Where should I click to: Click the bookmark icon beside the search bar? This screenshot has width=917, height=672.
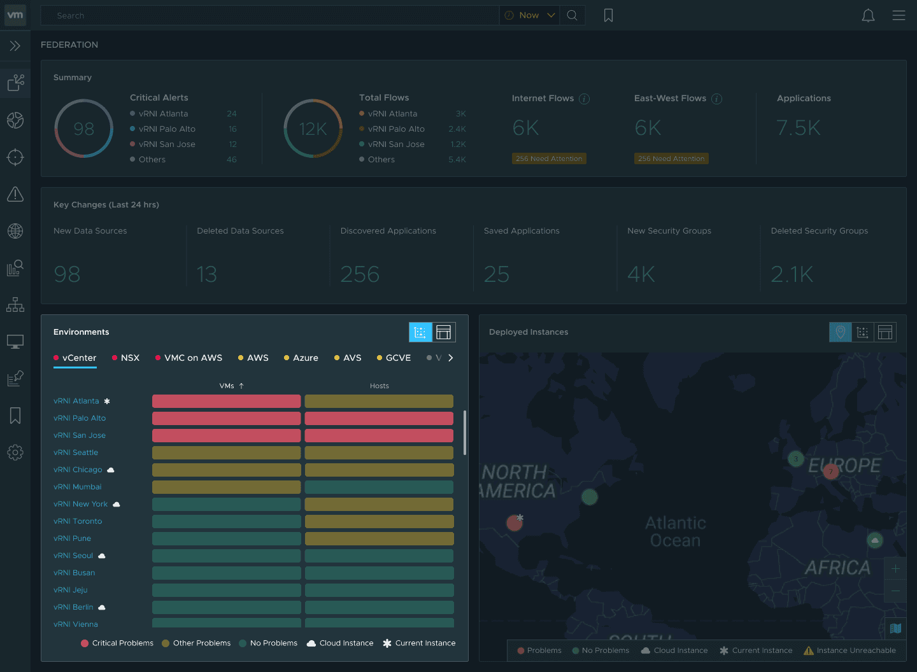click(609, 15)
